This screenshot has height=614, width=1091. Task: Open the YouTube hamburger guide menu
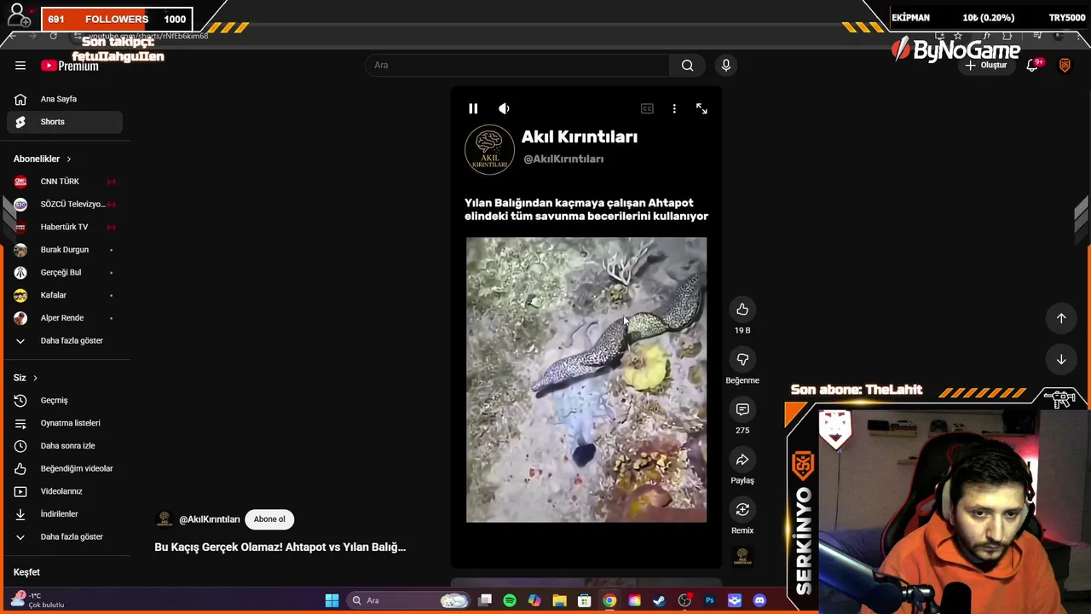coord(20,65)
